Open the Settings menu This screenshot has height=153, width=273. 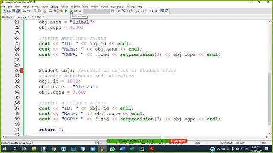(131, 7)
